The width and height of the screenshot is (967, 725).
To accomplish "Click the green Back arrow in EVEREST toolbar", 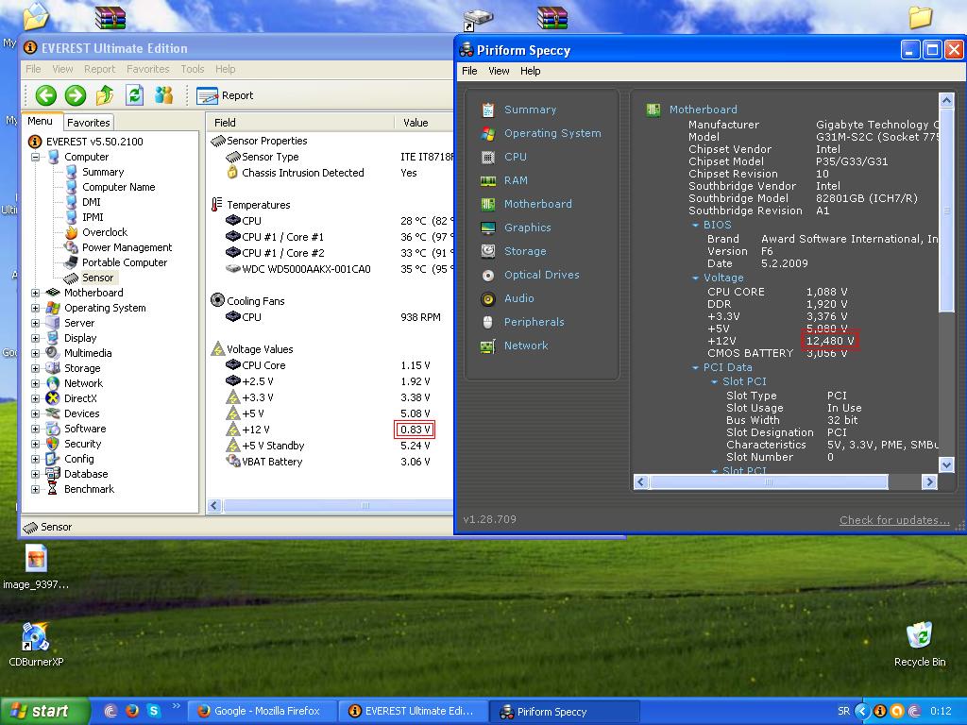I will click(45, 95).
